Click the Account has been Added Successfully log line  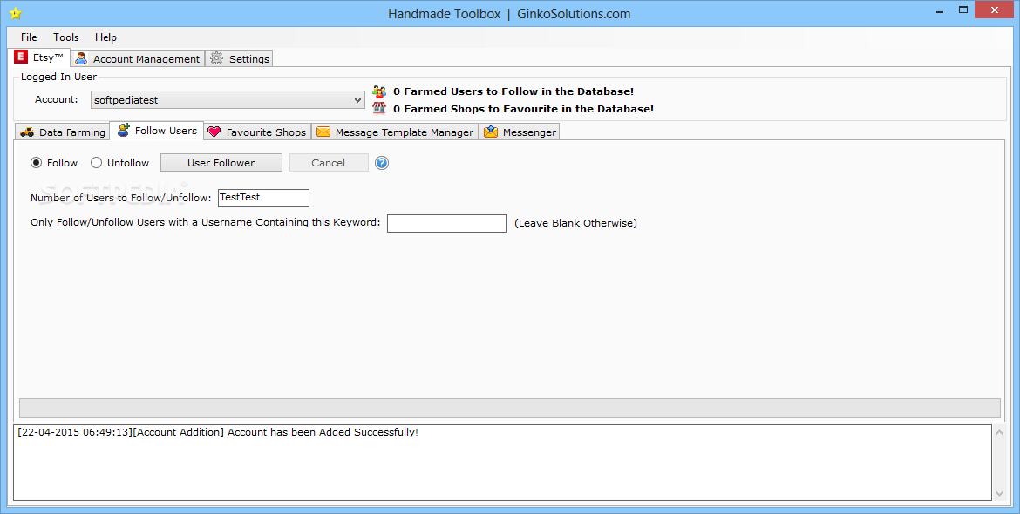click(x=218, y=432)
